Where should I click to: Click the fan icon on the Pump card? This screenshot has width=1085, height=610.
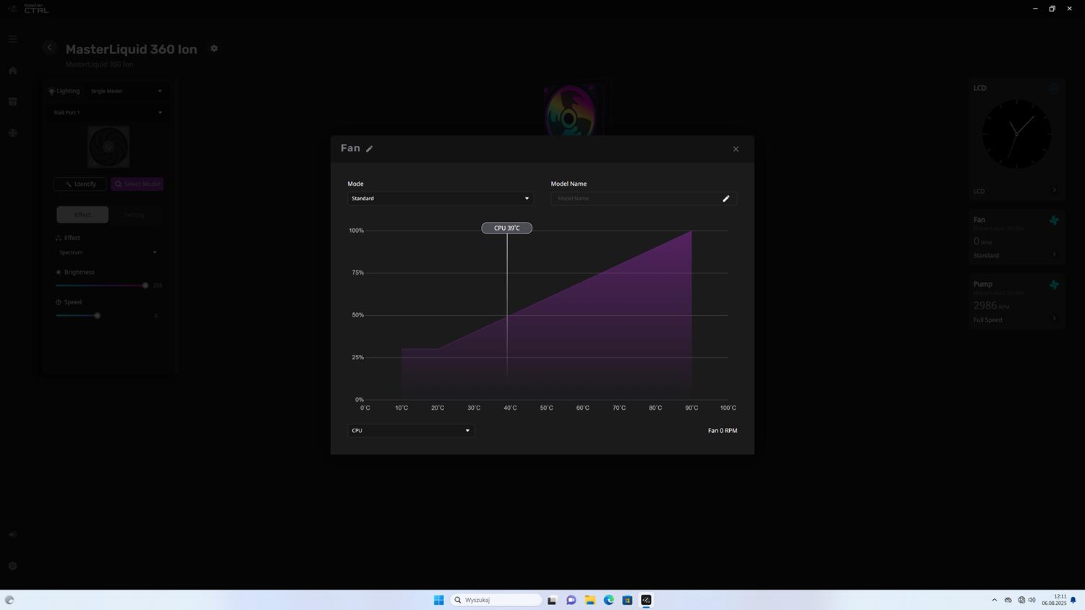(x=1053, y=285)
